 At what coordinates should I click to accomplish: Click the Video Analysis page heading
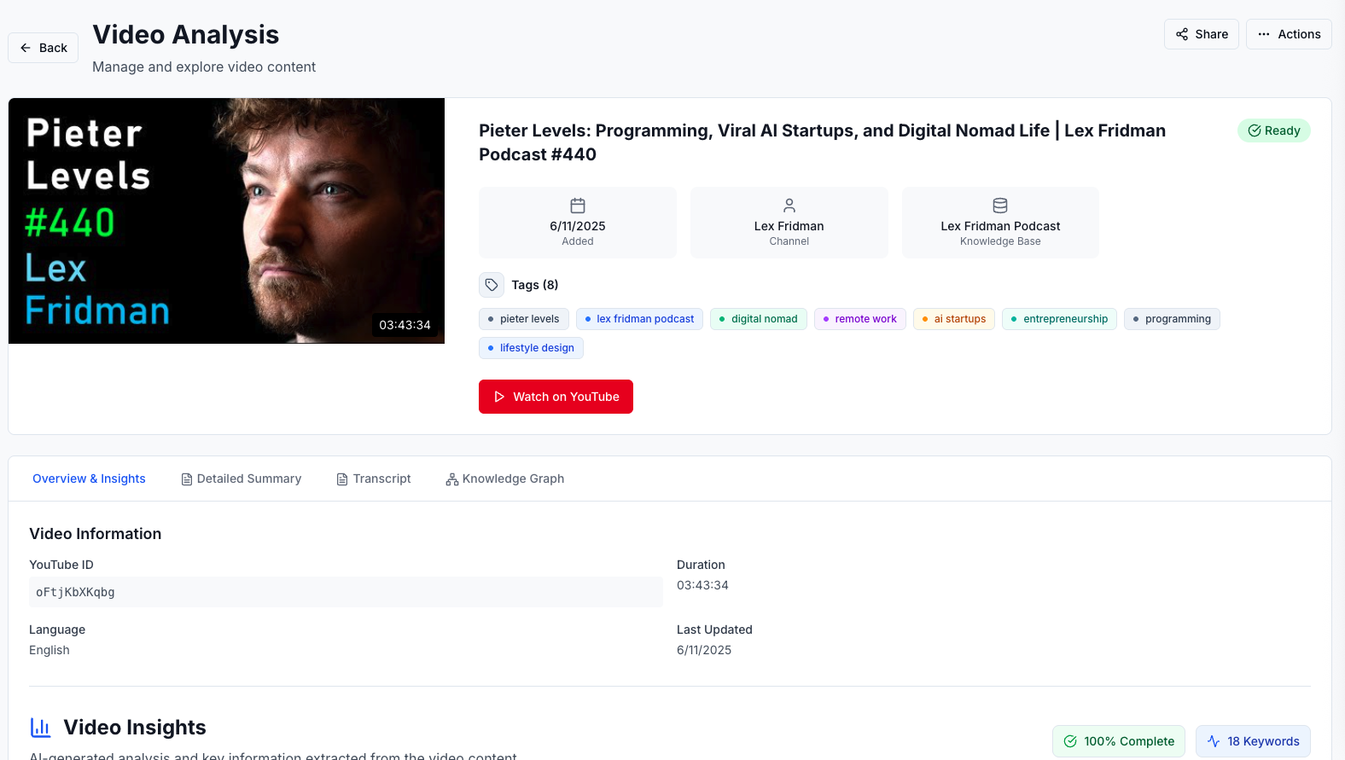(185, 34)
